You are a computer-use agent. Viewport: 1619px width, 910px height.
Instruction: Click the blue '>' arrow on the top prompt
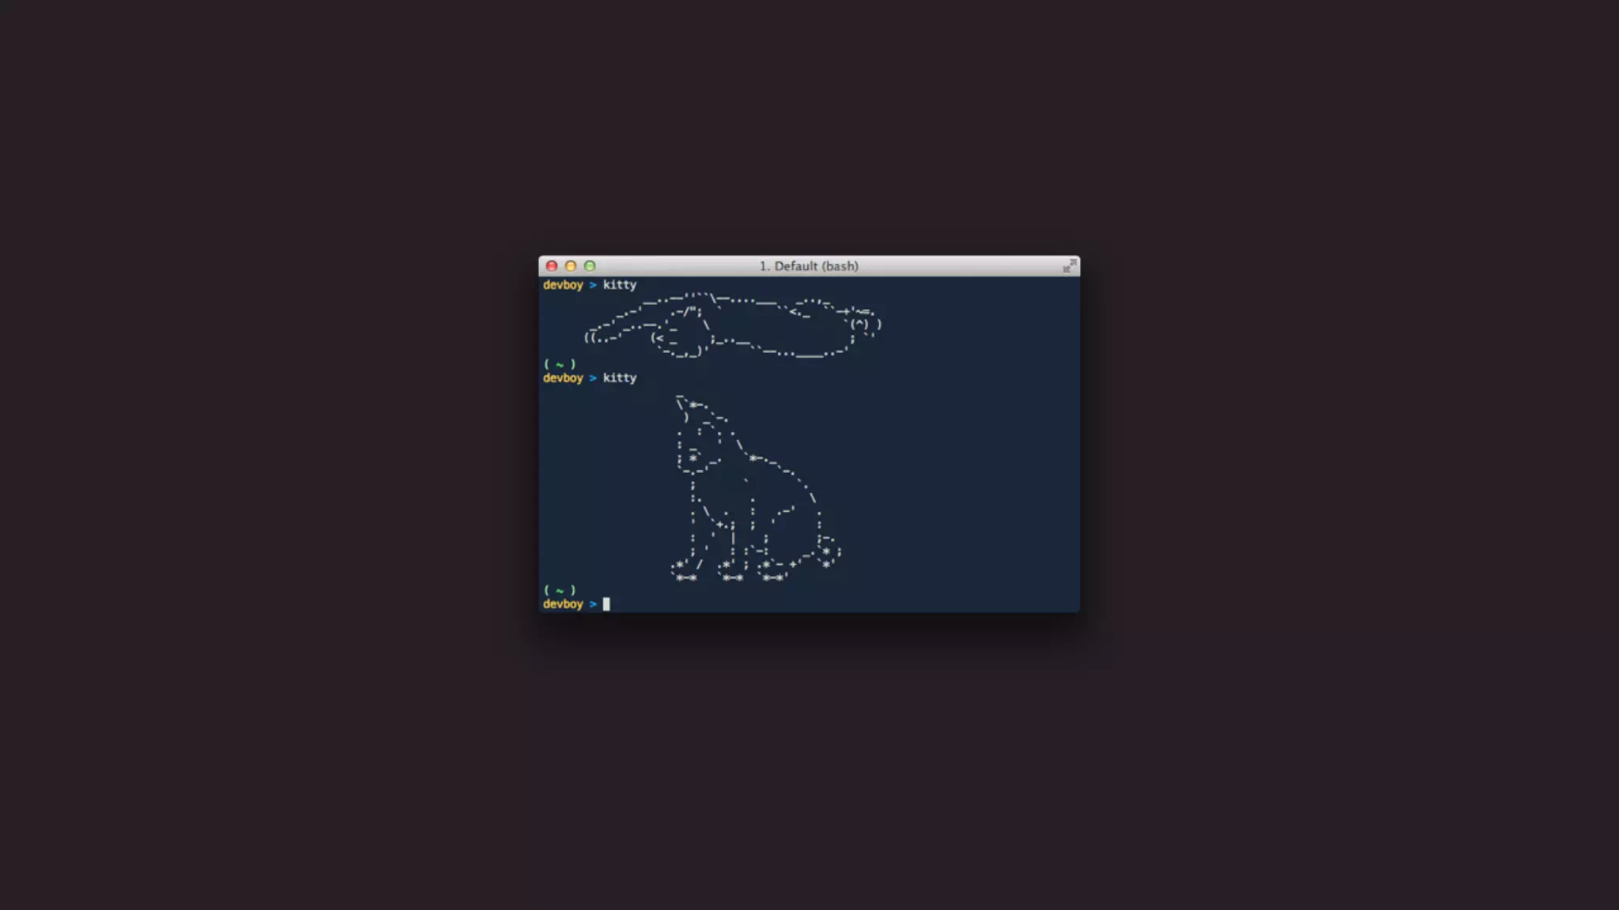click(x=592, y=285)
